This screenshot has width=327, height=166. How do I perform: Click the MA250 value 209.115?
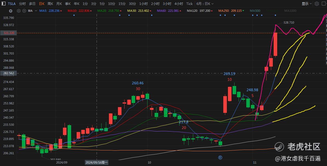click(236, 11)
